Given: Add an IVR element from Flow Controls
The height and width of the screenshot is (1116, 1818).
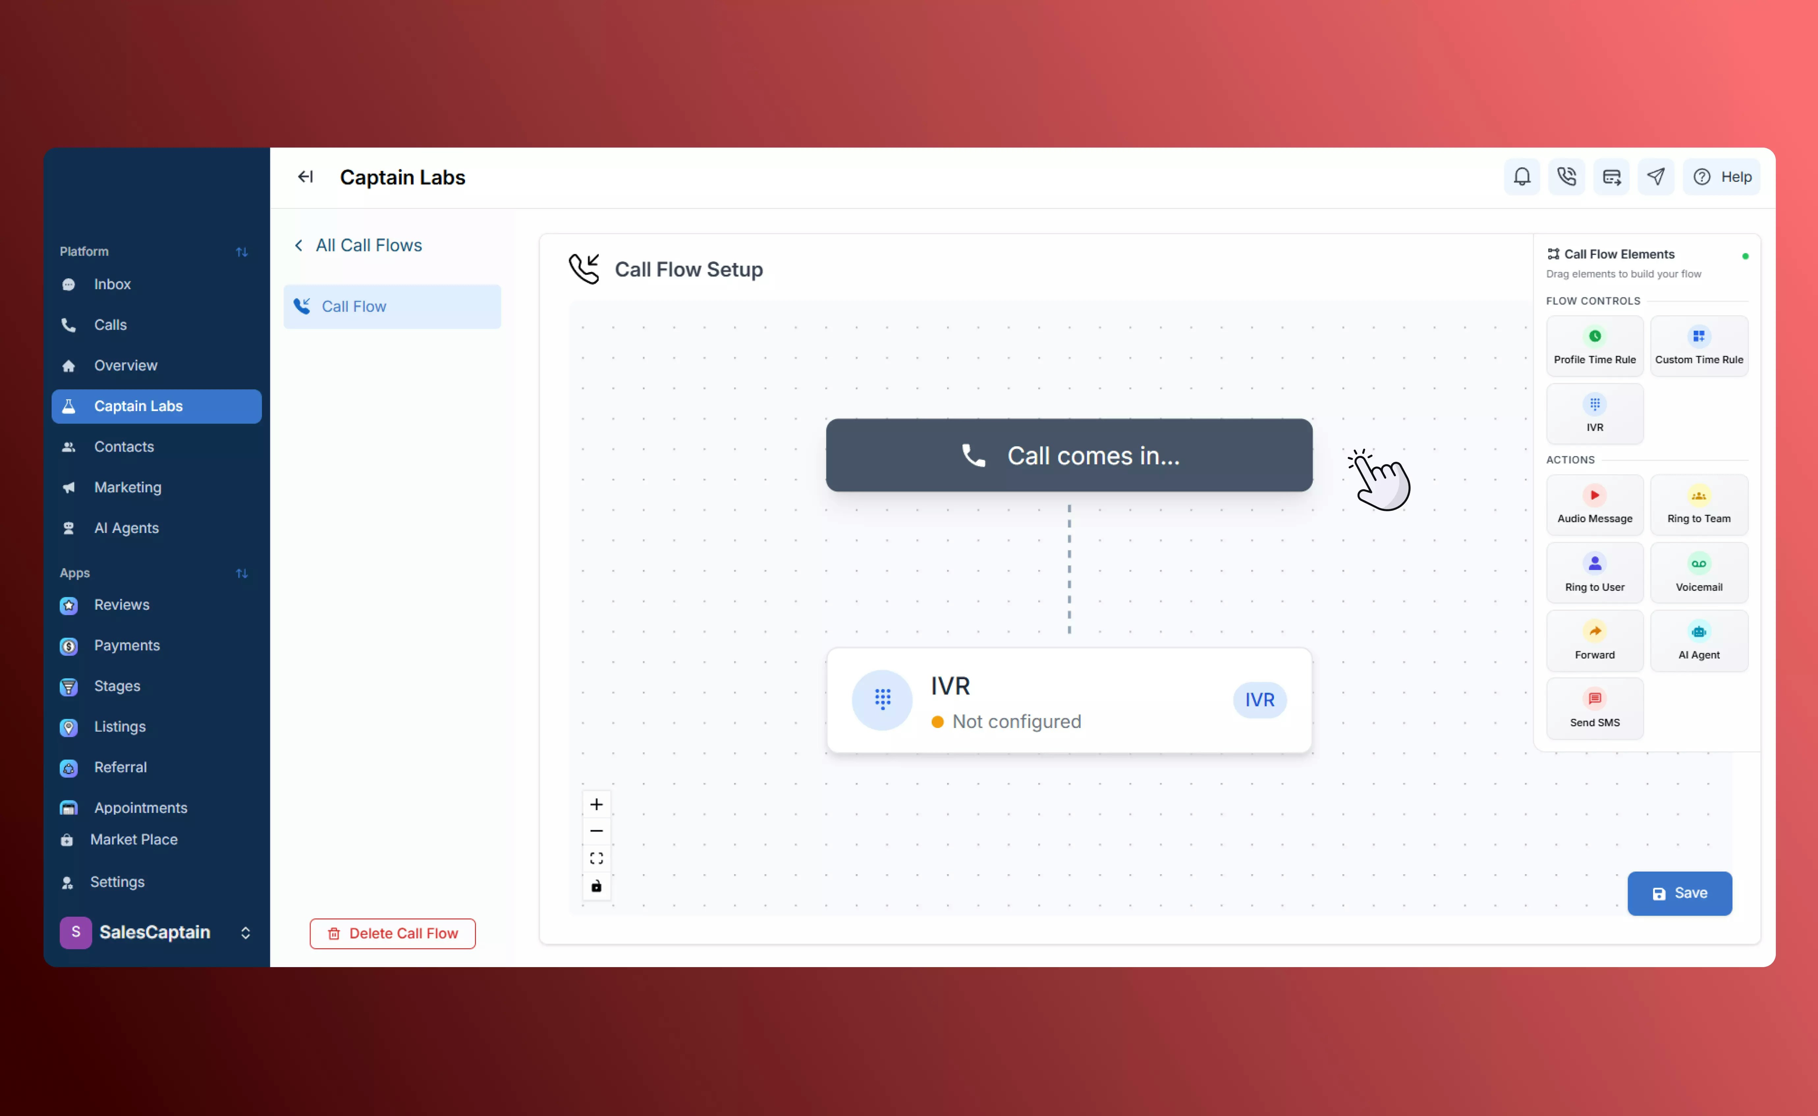Looking at the screenshot, I should (1595, 413).
